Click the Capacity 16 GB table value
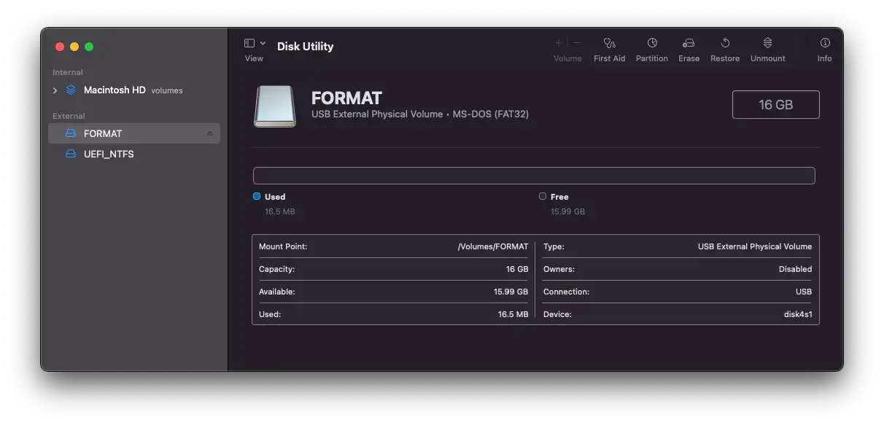 coord(517,269)
